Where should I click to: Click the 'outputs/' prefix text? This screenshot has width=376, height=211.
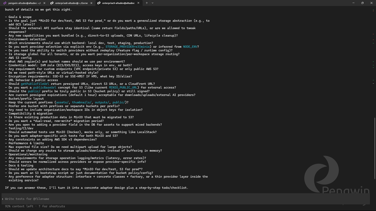coord(102,102)
